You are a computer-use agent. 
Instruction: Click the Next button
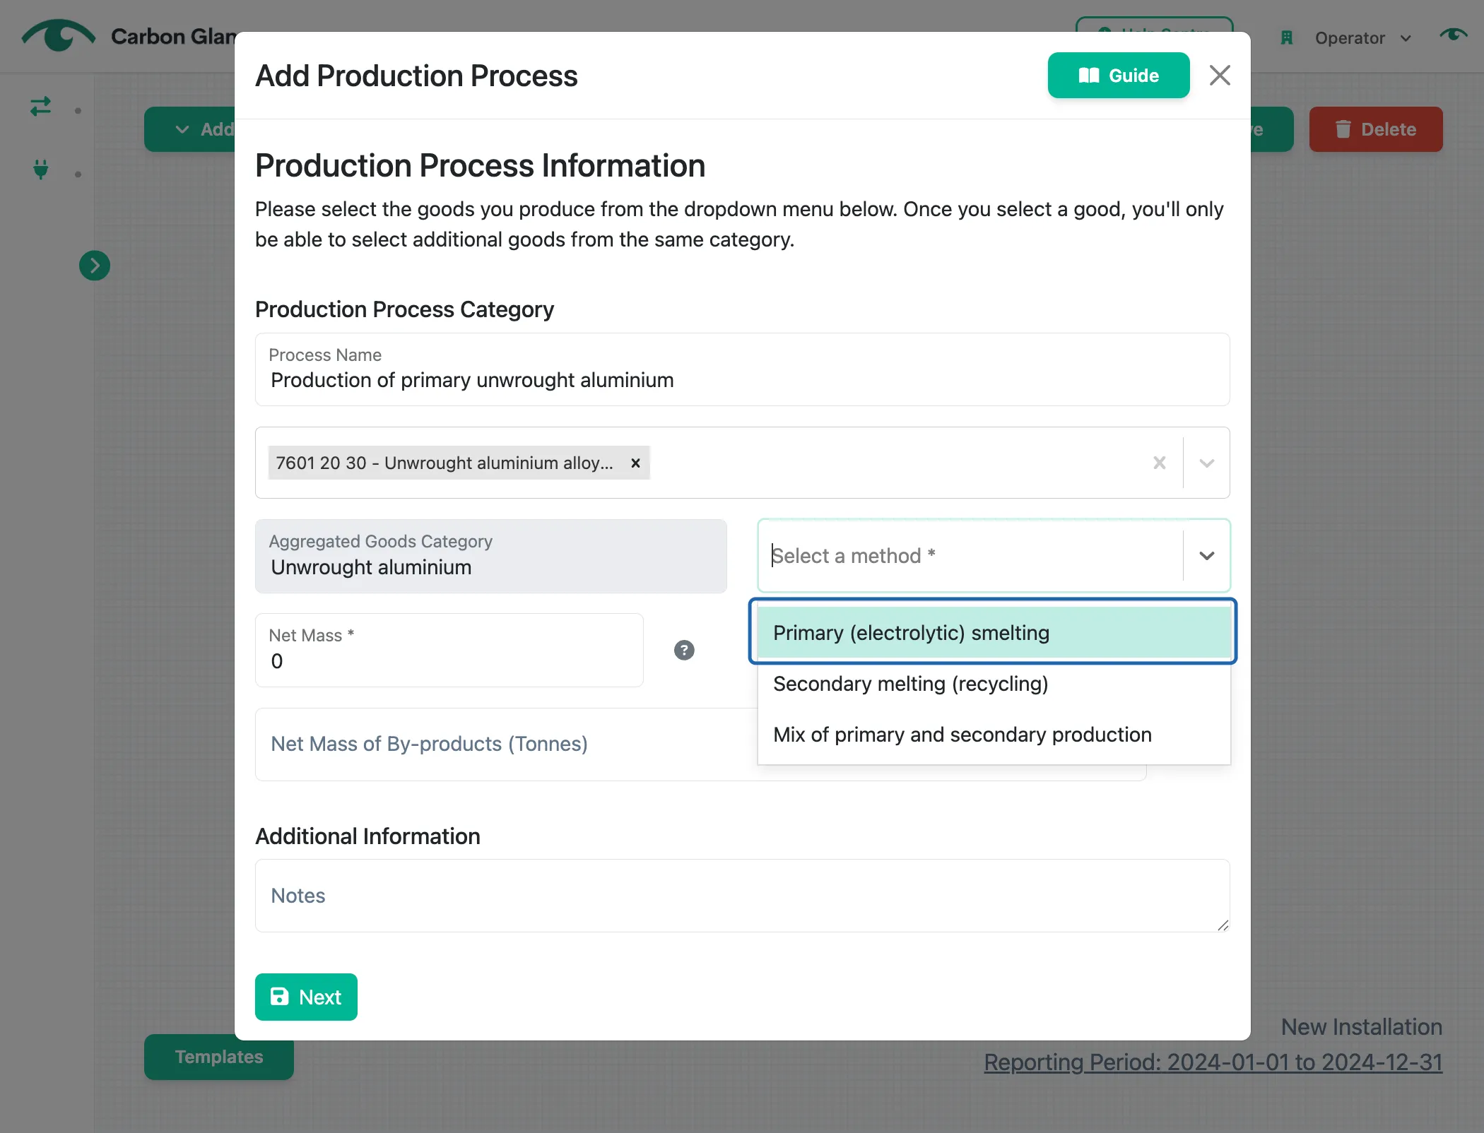(x=306, y=997)
